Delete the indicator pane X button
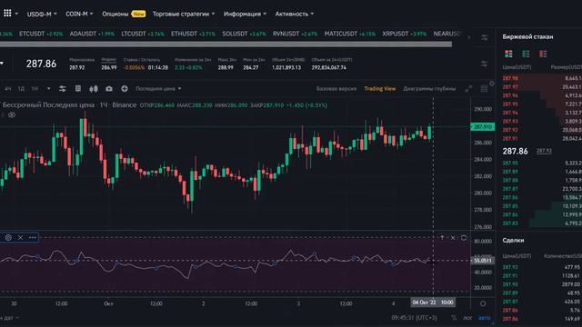The height and width of the screenshot is (327, 582). 453,238
